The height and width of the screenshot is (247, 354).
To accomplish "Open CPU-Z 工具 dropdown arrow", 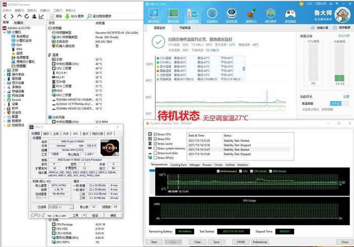I will pyautogui.click(x=84, y=215).
